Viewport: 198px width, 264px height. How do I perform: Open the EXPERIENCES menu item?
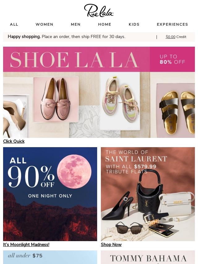tap(172, 24)
